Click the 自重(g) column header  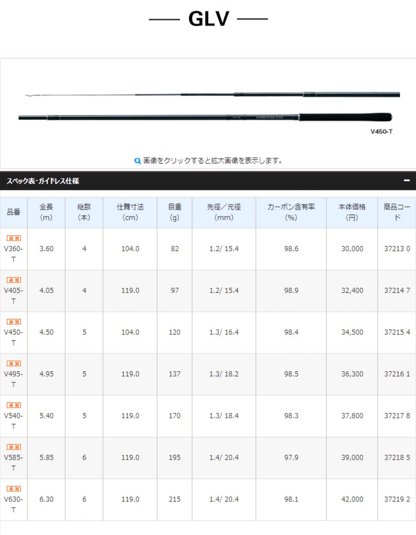coord(175,212)
